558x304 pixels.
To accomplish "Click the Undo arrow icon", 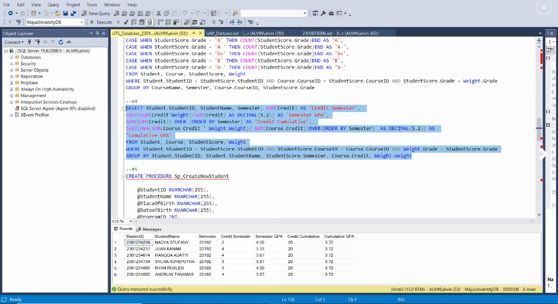I will point(185,14).
